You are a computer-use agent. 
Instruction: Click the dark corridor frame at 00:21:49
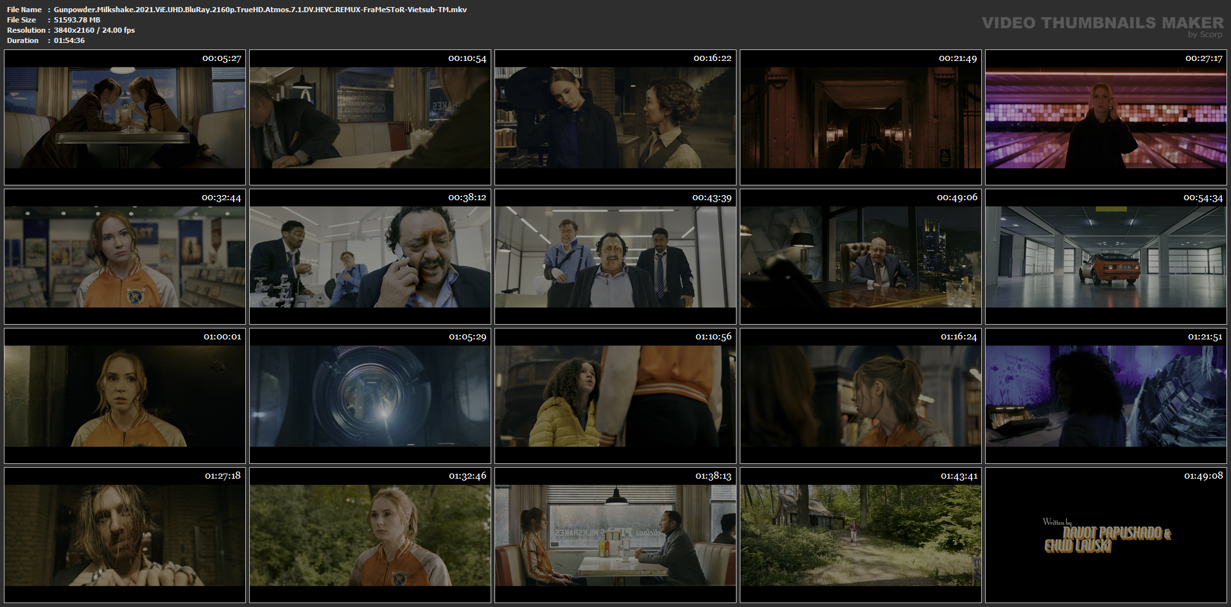tap(860, 117)
